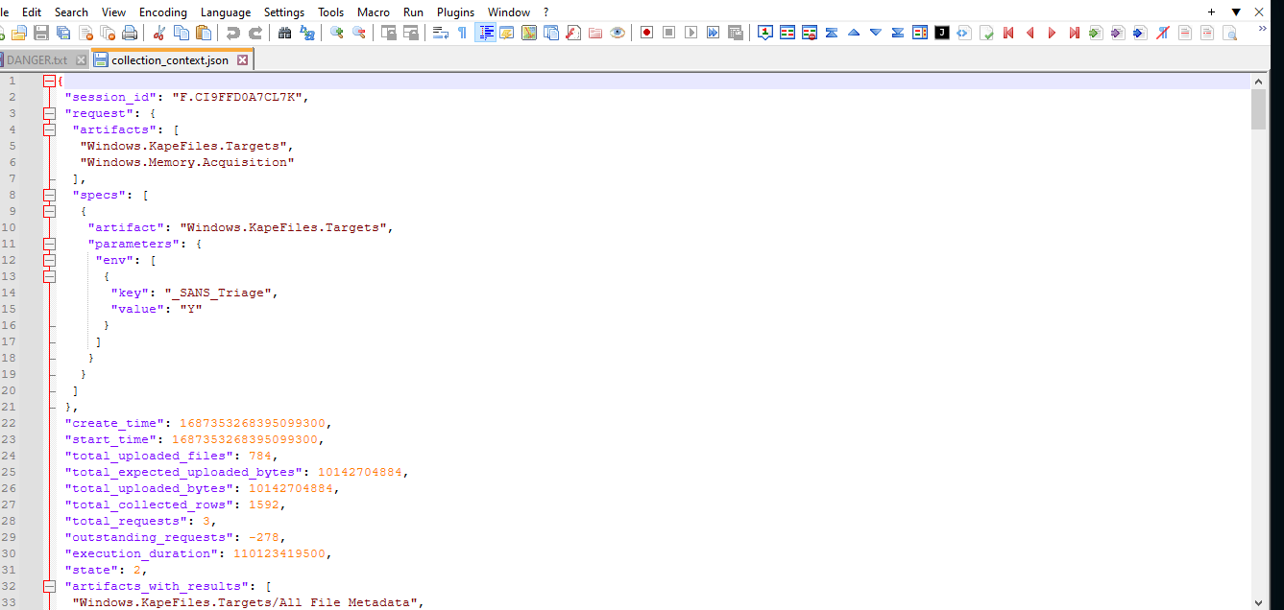Collapse the "artifacts_with_results" fold marker
Viewport: 1284px width, 610px height.
tap(49, 587)
